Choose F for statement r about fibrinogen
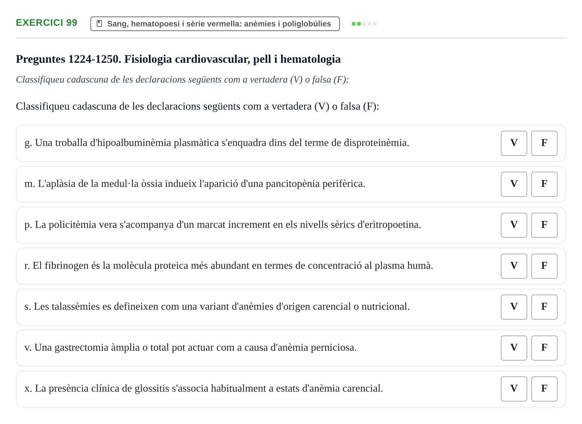 (x=544, y=266)
